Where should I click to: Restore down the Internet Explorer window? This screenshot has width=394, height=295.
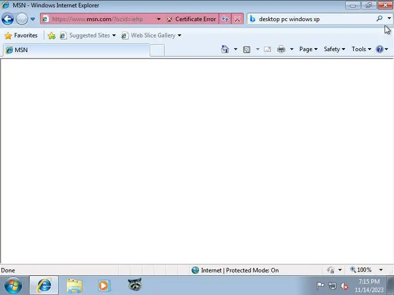pyautogui.click(x=369, y=5)
